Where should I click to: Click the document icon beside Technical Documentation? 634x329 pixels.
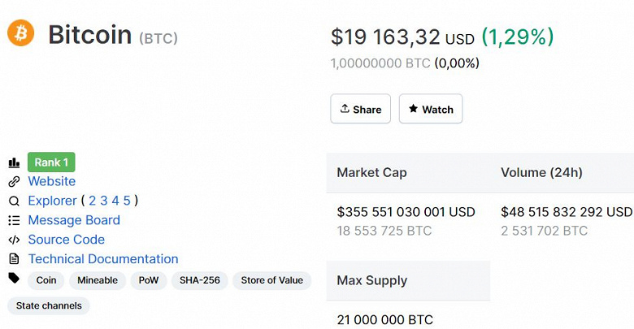click(x=14, y=259)
